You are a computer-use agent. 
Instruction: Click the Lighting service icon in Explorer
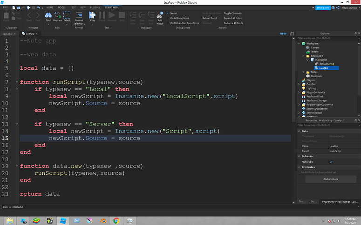click(303, 88)
